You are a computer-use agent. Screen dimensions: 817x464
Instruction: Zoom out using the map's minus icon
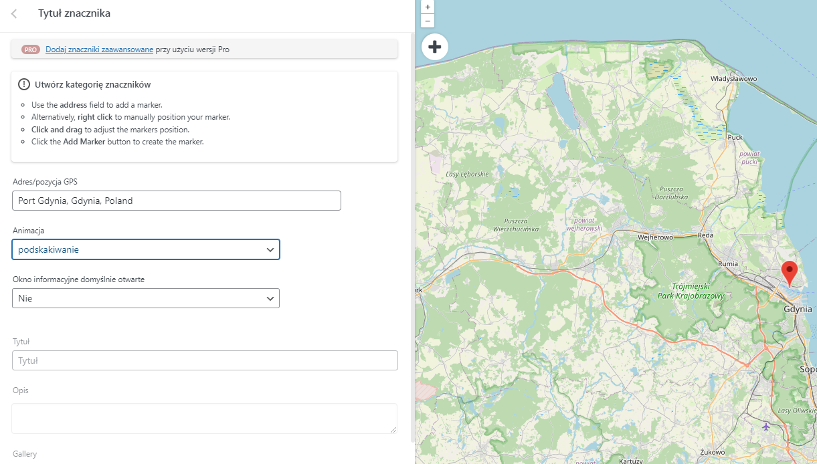[x=427, y=21]
